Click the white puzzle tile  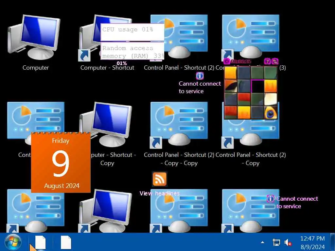click(271, 99)
